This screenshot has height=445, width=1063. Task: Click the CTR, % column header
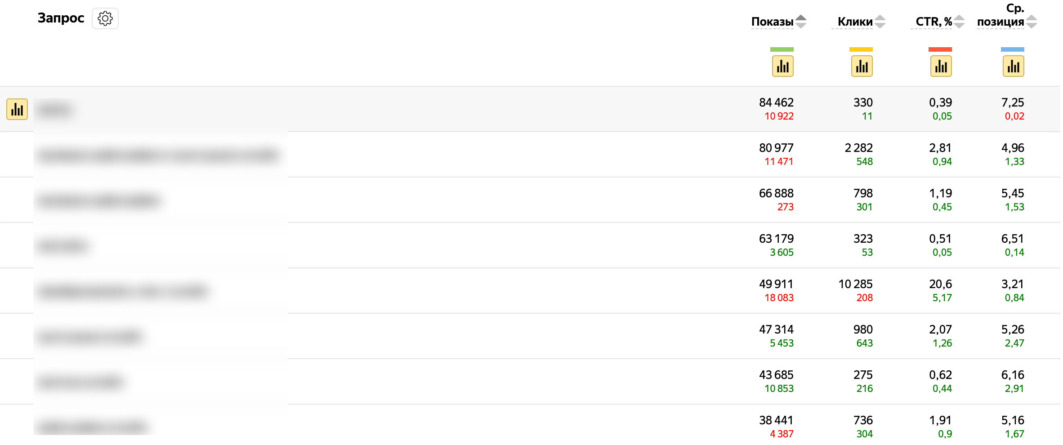(x=933, y=22)
